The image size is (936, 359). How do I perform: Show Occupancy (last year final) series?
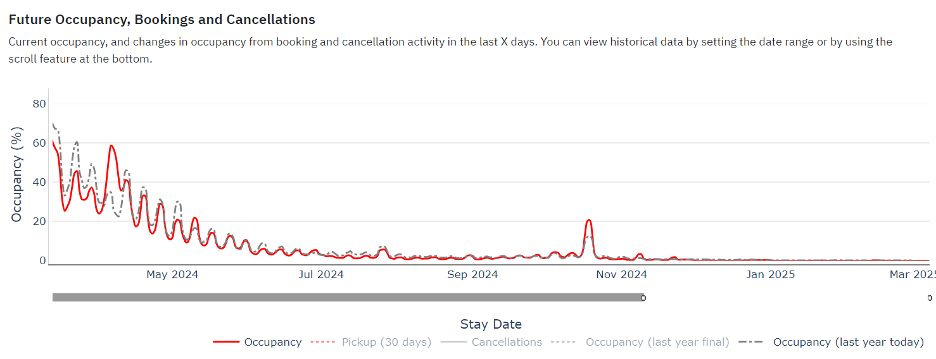(657, 342)
